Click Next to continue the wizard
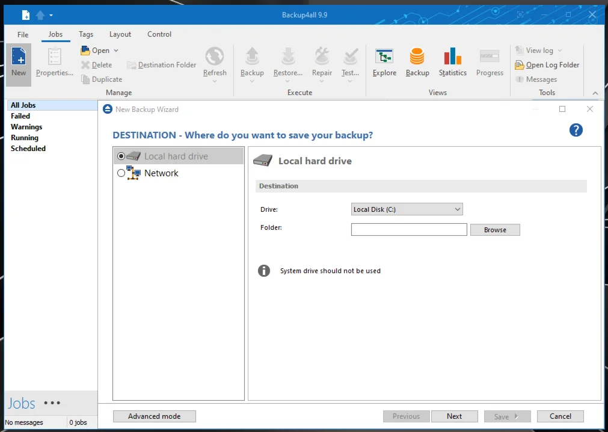Screen dimensions: 608x432 [x=454, y=416]
